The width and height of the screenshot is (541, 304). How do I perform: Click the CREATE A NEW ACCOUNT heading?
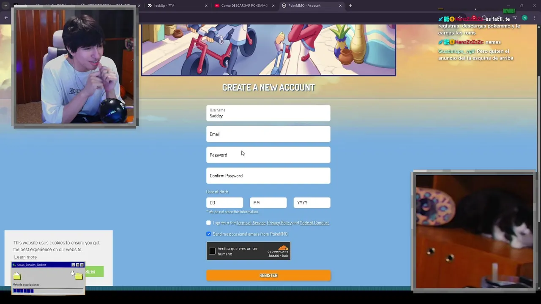(268, 87)
